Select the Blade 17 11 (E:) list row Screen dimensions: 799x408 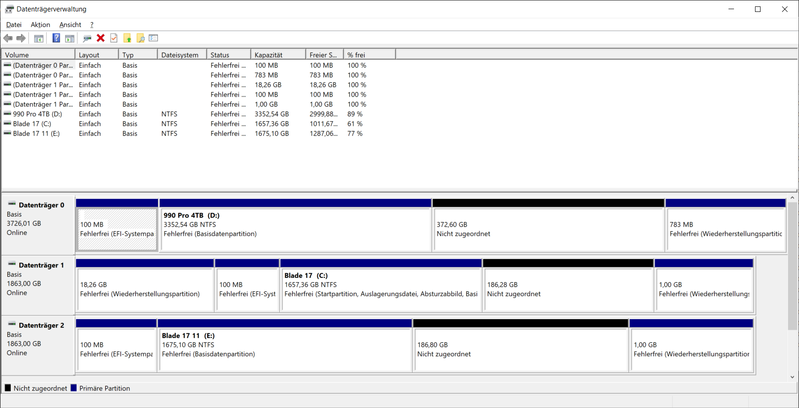click(x=199, y=134)
